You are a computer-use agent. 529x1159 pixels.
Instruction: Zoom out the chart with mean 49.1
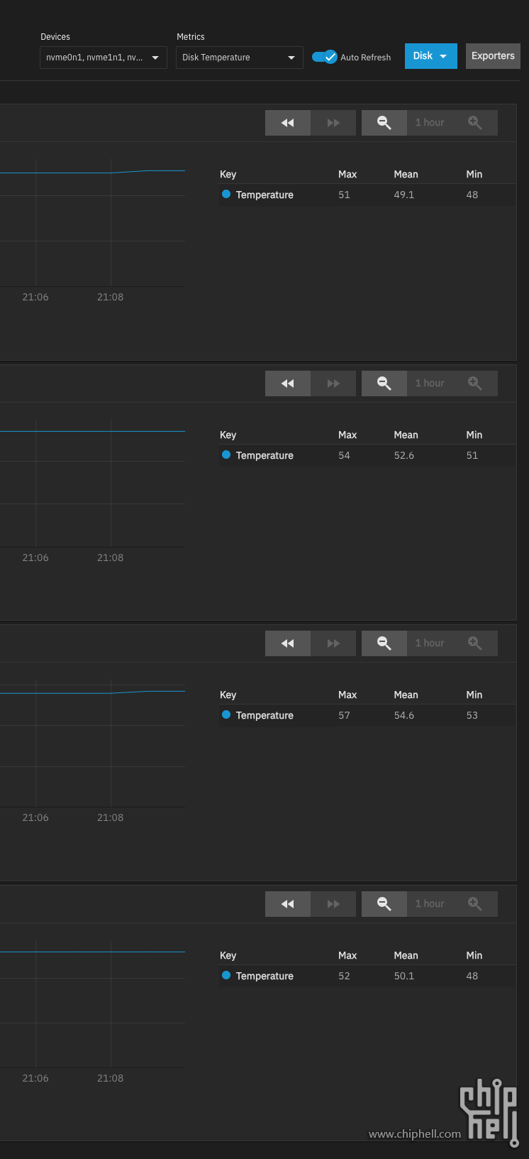point(384,123)
